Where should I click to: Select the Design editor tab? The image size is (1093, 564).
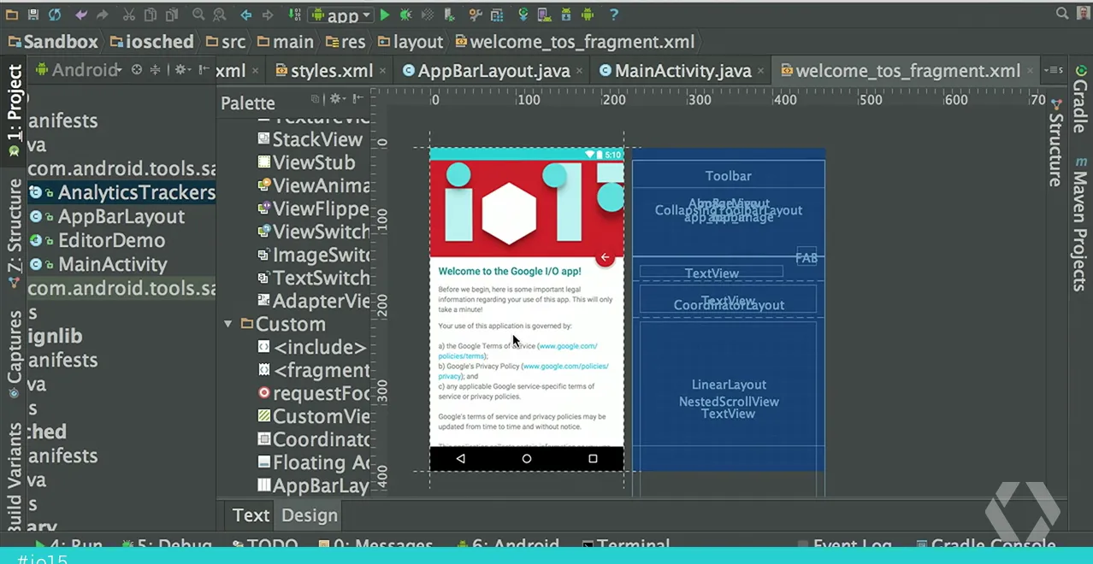coord(309,515)
